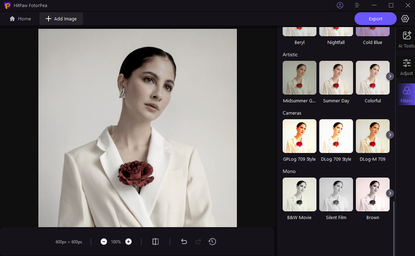Open the edit history icon
This screenshot has height=256, width=415.
(212, 242)
